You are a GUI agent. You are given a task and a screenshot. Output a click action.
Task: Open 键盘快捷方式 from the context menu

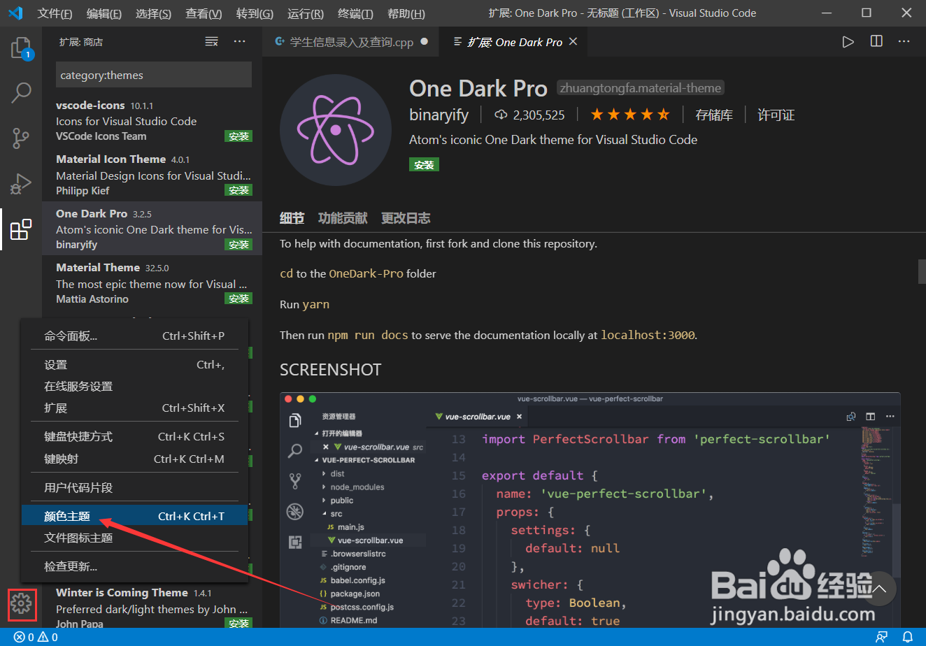134,437
